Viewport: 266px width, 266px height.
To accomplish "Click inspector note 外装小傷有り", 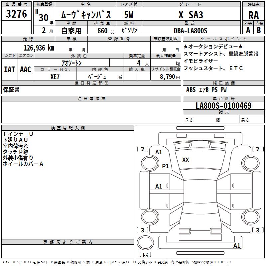I will click(x=18, y=158).
